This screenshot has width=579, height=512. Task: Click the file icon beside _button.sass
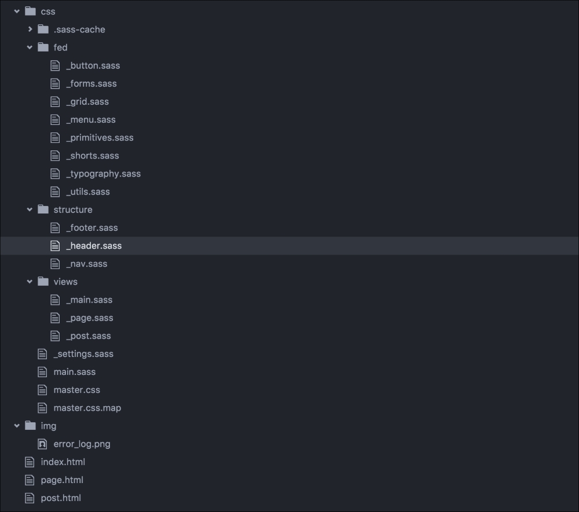[55, 65]
